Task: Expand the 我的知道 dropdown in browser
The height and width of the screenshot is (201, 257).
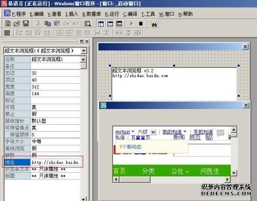Action: tap(185, 132)
